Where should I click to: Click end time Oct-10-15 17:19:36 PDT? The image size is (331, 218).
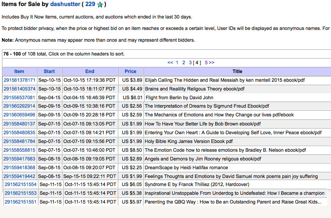90,80
